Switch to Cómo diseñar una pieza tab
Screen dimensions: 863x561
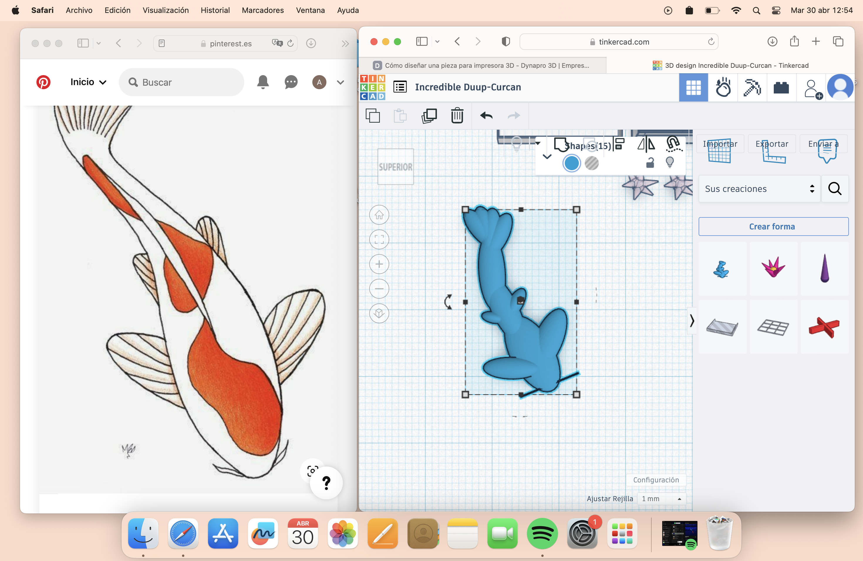[x=482, y=66]
